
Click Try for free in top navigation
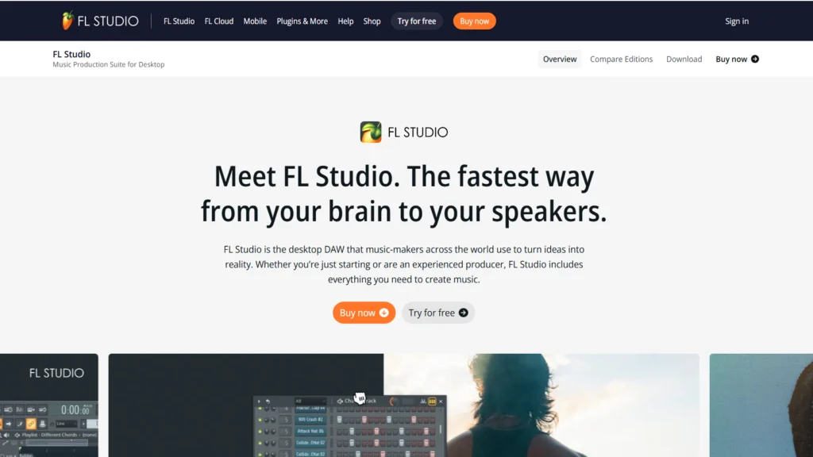click(x=416, y=21)
